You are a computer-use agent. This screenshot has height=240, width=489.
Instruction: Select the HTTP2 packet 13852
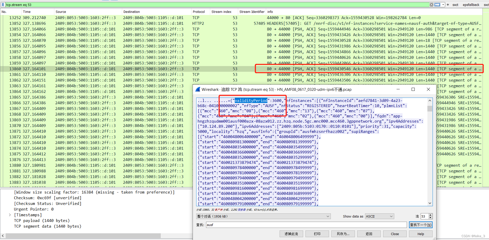pyautogui.click(x=241, y=23)
